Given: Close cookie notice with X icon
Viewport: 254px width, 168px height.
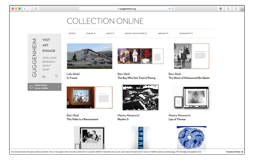Looking at the screenshot, I should point(242,152).
